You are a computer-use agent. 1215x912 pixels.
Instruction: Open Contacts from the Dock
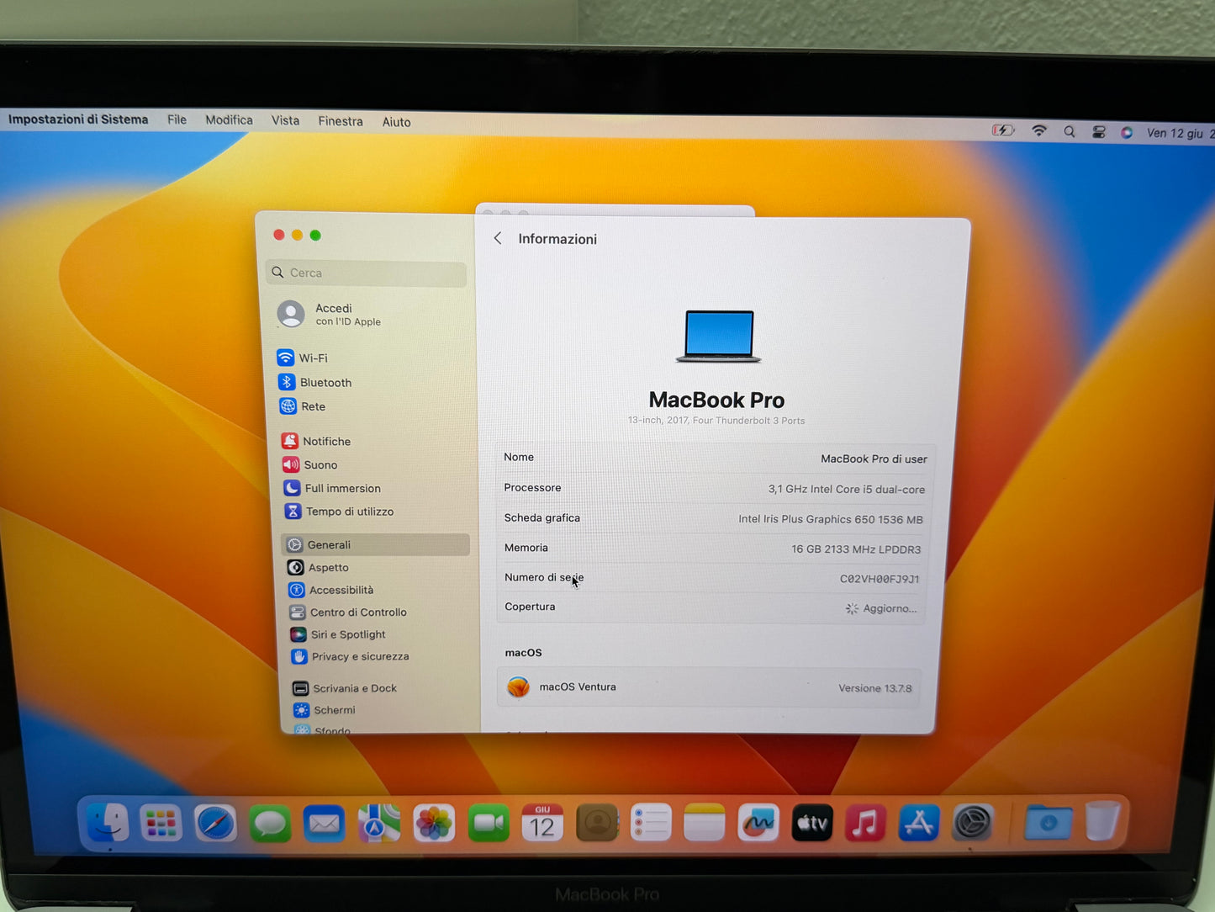point(597,823)
